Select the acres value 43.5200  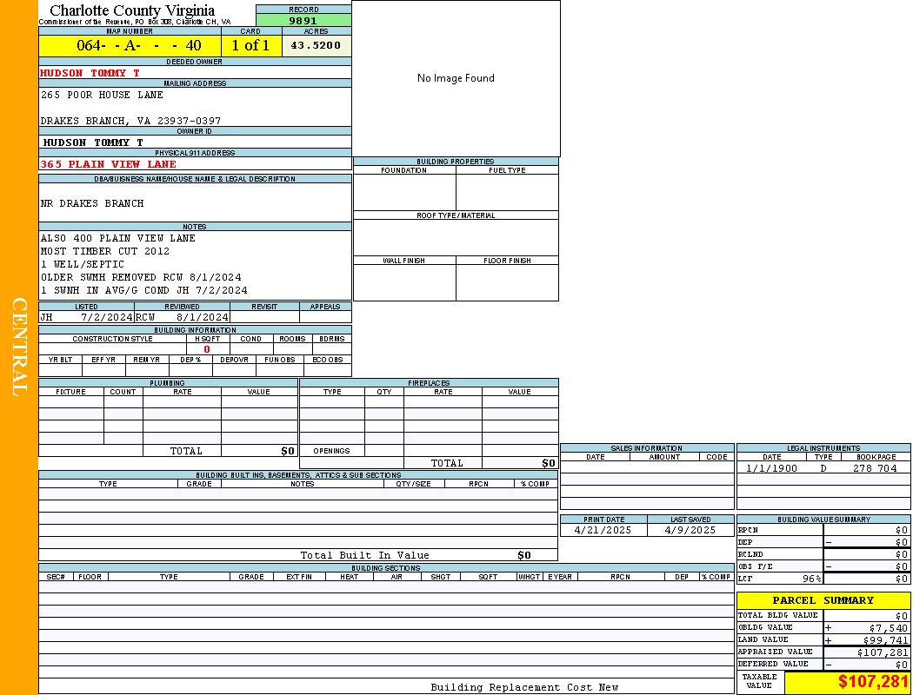(x=316, y=45)
